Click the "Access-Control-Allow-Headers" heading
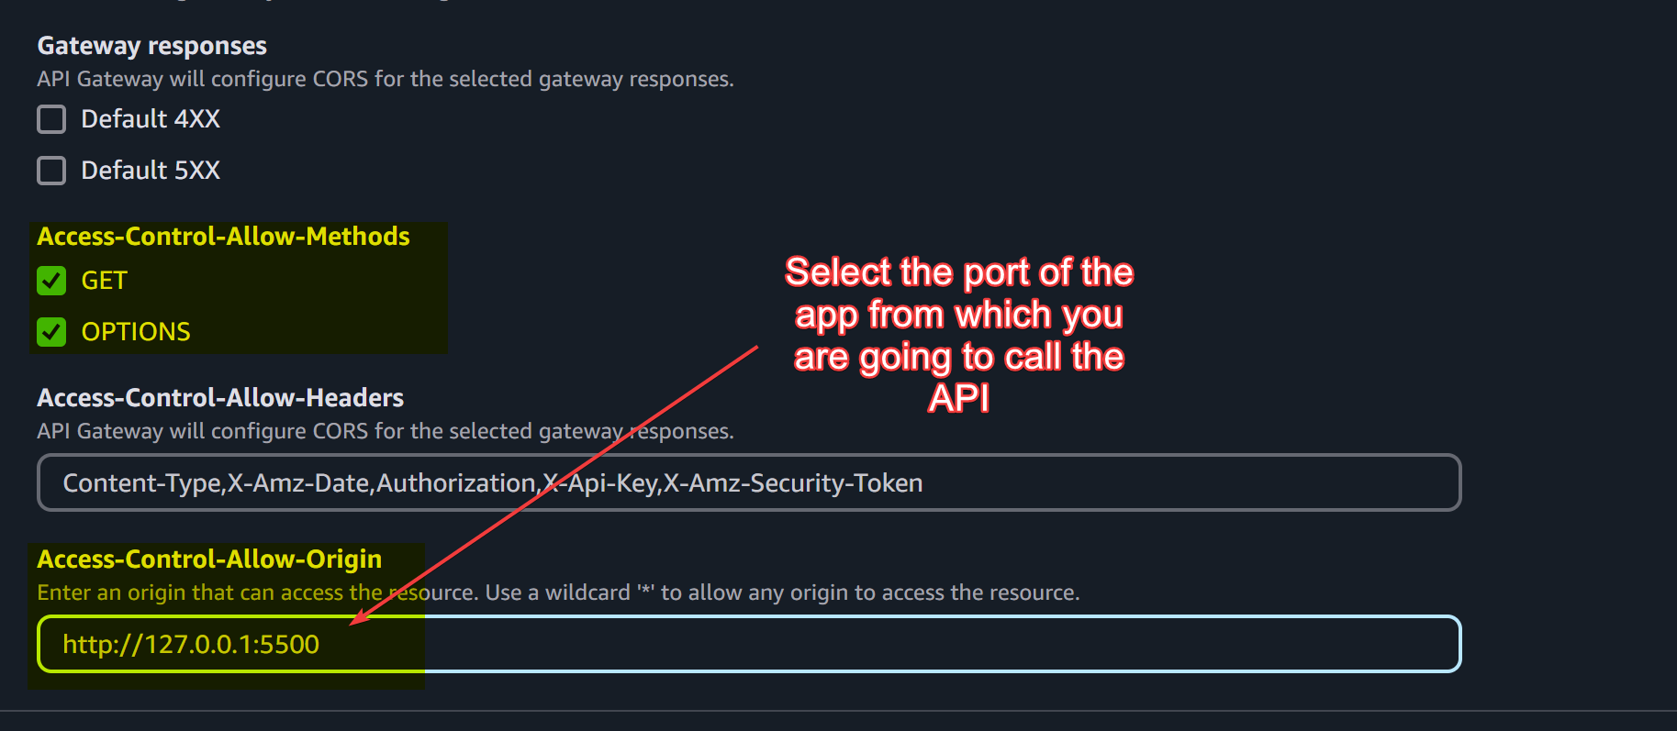Screen dimensions: 1677x731 pyautogui.click(x=220, y=398)
